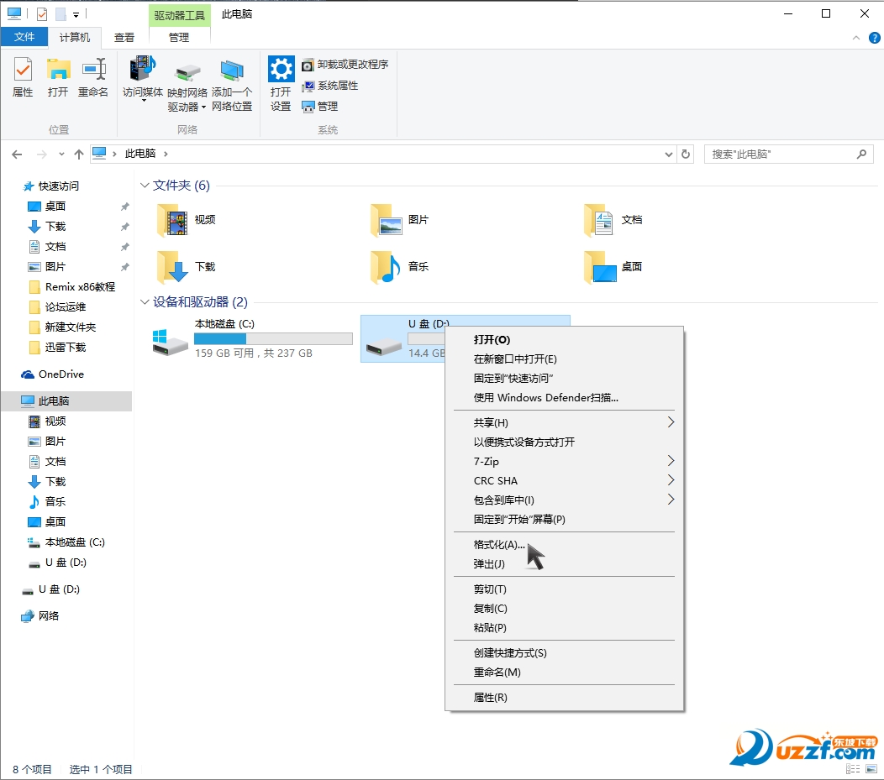Expand the 7-Zip submenu arrow
This screenshot has height=780, width=884.
point(670,461)
